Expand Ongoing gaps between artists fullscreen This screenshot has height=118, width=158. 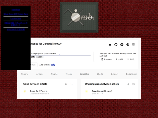(128, 84)
